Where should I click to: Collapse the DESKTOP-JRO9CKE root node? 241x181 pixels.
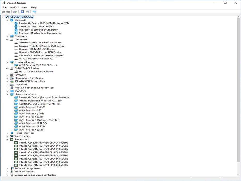point(3,17)
